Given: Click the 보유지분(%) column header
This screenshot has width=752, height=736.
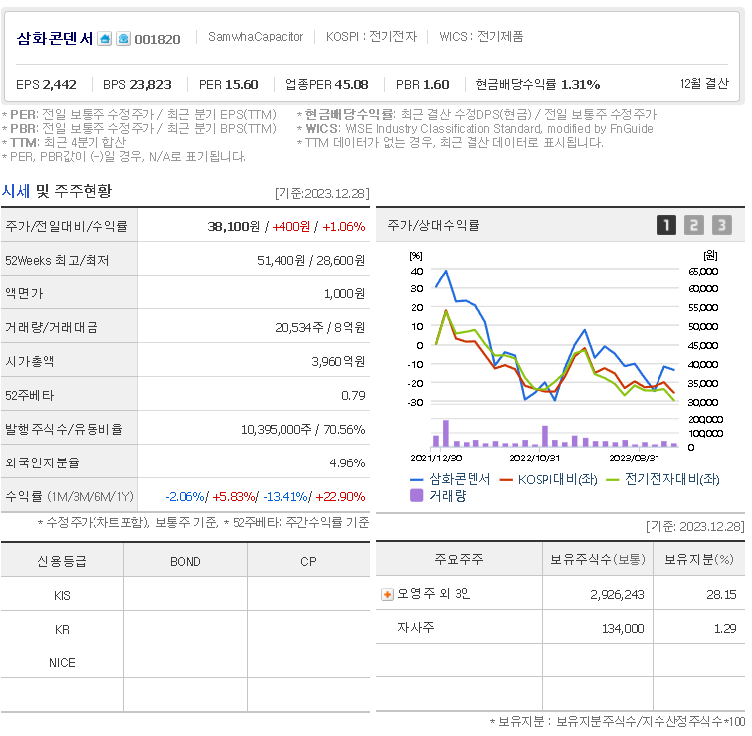Looking at the screenshot, I should click(x=698, y=559).
